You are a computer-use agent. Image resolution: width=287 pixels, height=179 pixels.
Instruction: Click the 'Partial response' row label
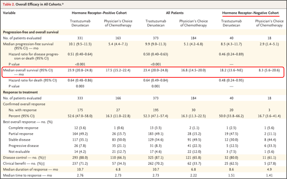[21, 134]
